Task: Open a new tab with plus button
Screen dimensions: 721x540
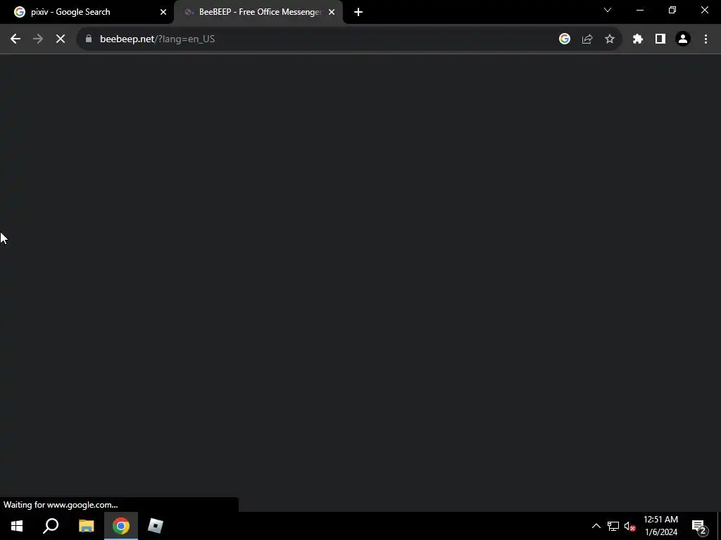Action: coord(358,12)
